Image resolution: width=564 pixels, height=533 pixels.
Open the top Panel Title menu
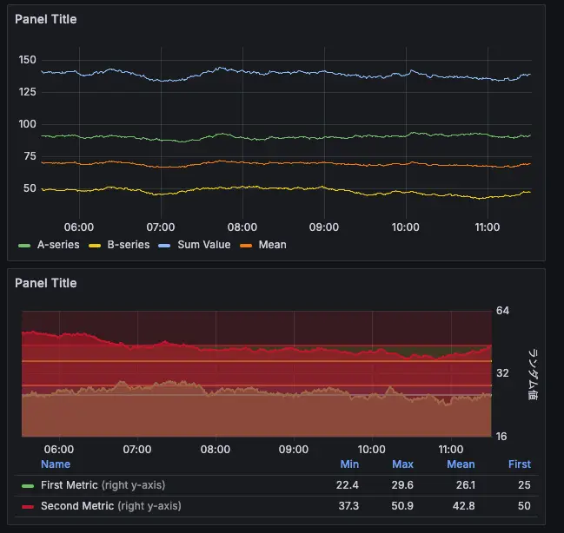pyautogui.click(x=46, y=19)
